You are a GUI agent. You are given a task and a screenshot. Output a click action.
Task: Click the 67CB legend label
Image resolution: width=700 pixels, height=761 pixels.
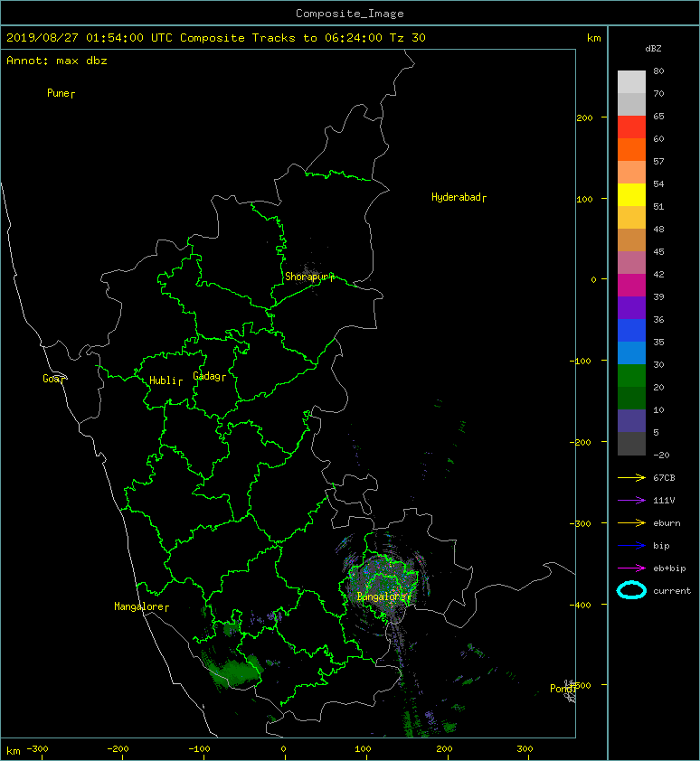pos(664,477)
